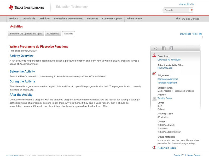Select the Activities tab
209x156 pixels.
click(68, 34)
